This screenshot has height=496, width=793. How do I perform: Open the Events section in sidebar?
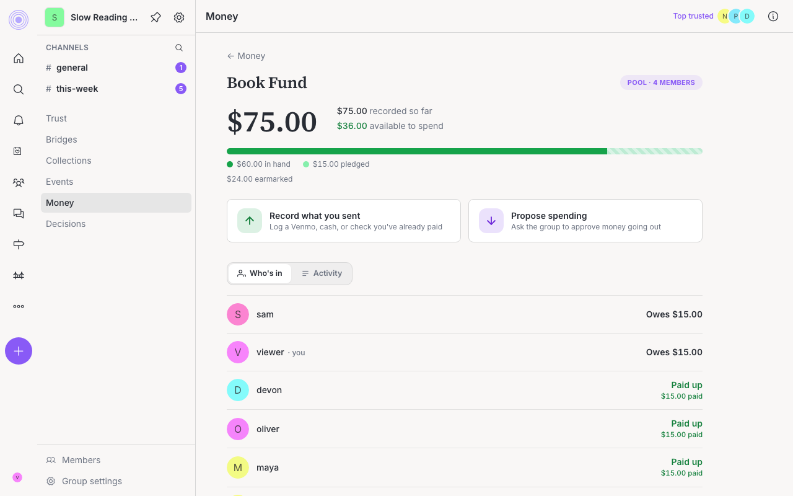(116, 182)
